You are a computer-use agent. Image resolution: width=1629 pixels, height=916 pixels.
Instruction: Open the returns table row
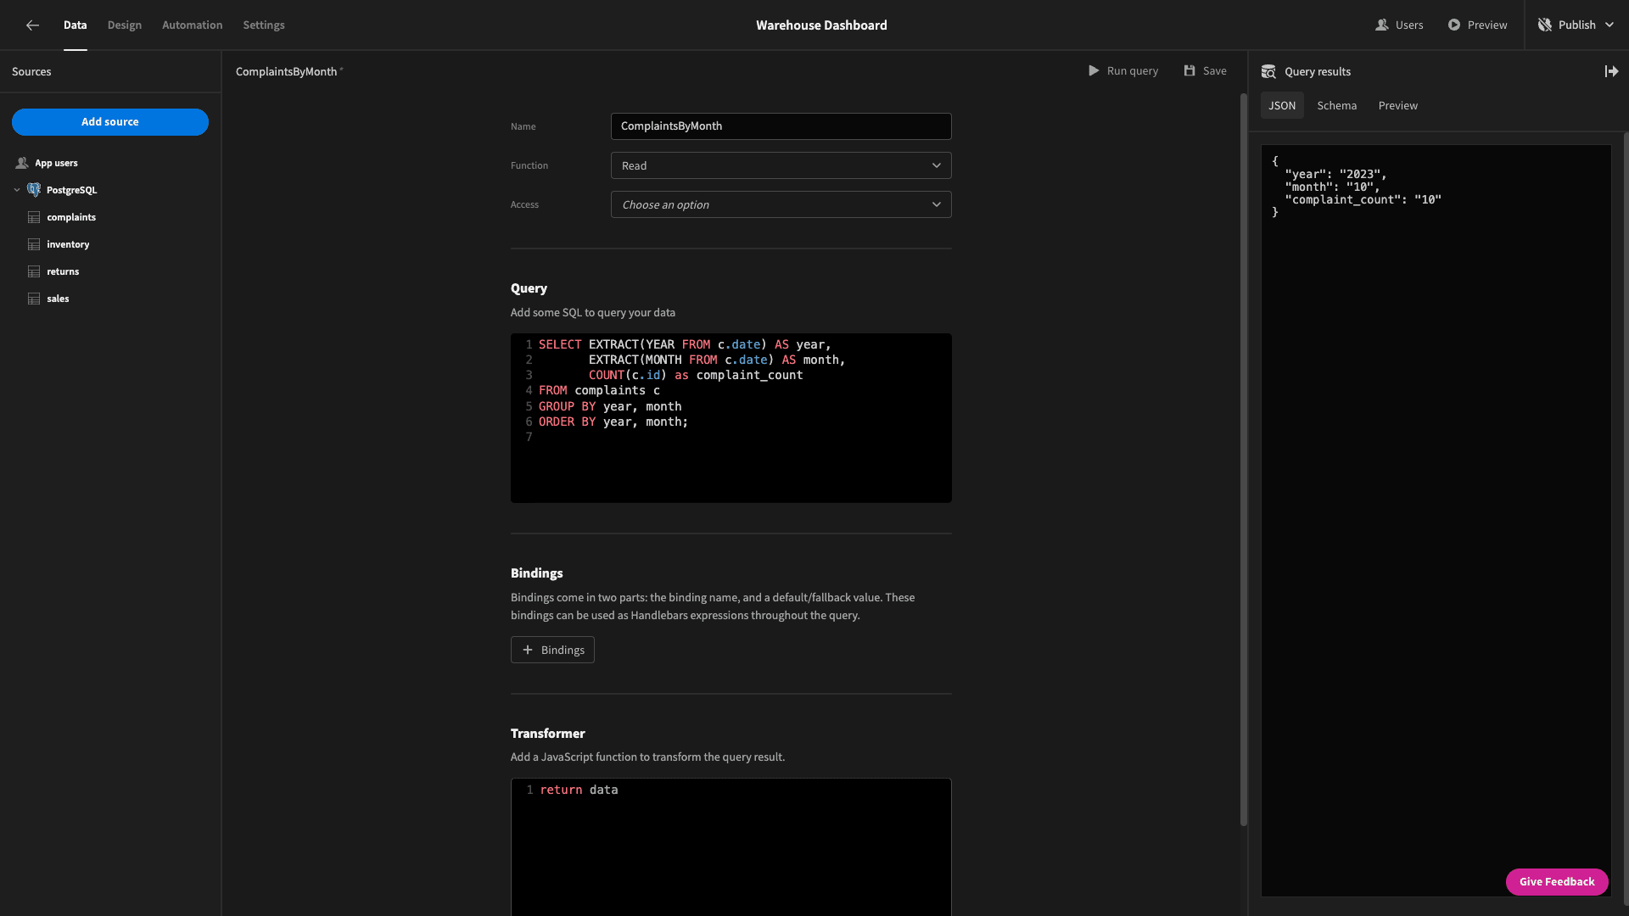110,272
